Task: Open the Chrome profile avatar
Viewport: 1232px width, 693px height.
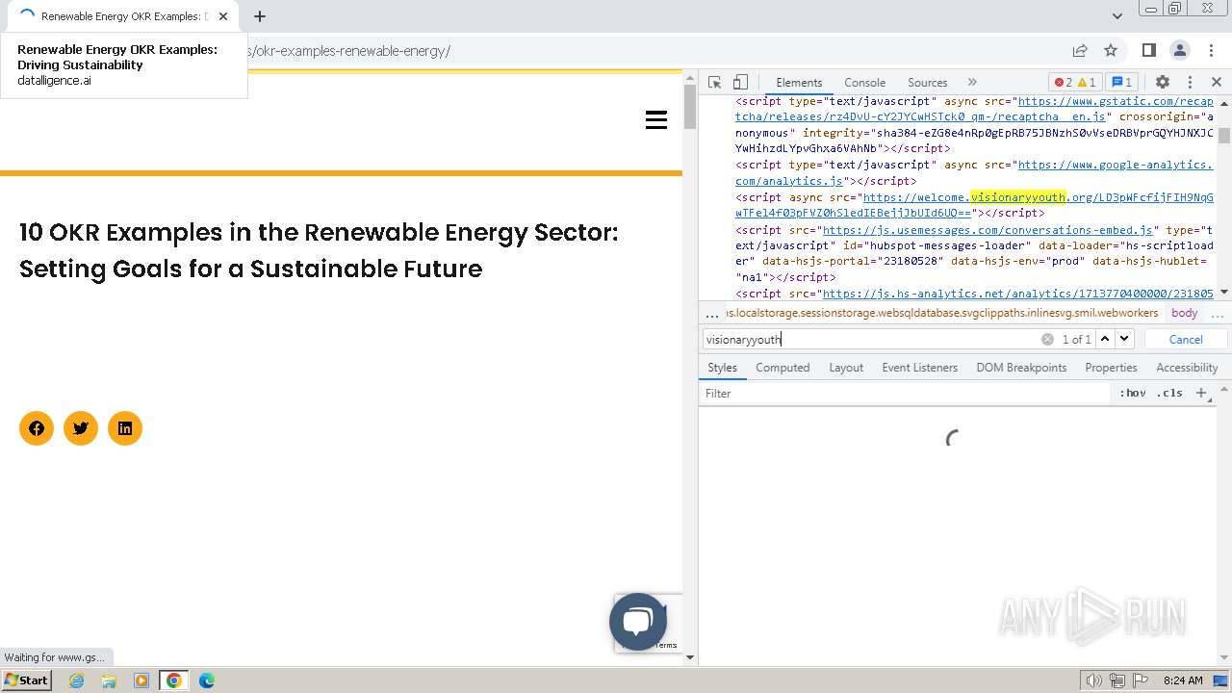Action: (x=1179, y=50)
